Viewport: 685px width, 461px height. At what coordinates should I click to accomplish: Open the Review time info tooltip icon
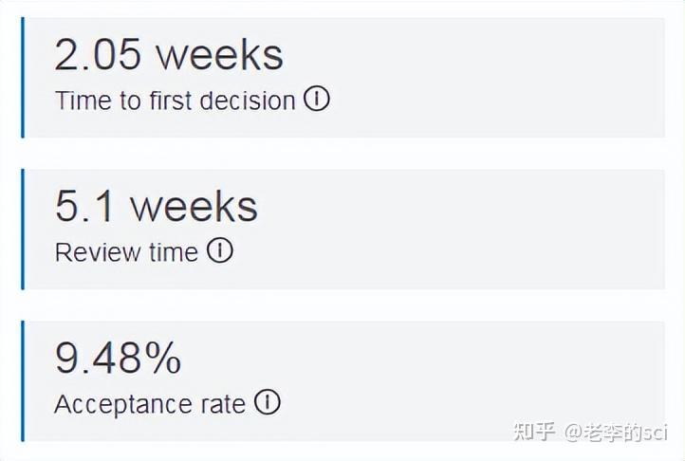(x=220, y=250)
